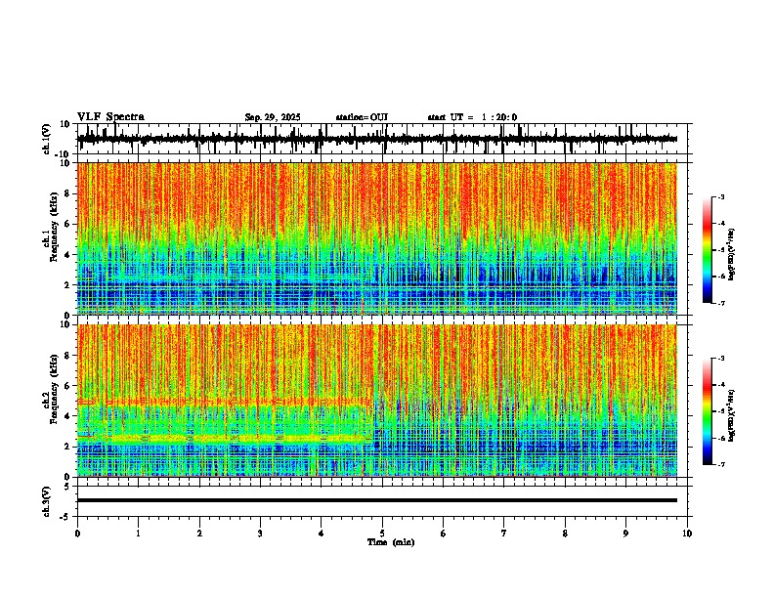
Task: Click the "6" kHz tick on ch.2 spectrogram axis
Action: 68,386
